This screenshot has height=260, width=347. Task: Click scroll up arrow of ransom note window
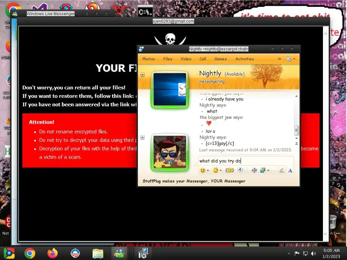tap(325, 34)
